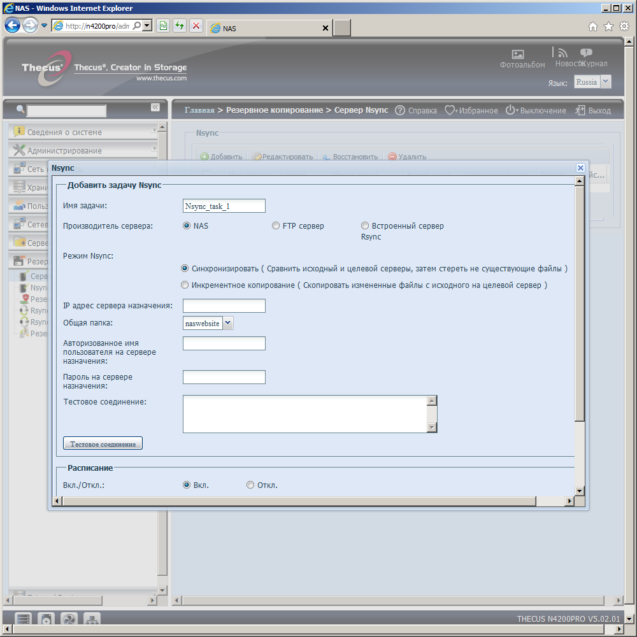637x637 pixels.
Task: Open the IE Tools gear
Action: [624, 26]
